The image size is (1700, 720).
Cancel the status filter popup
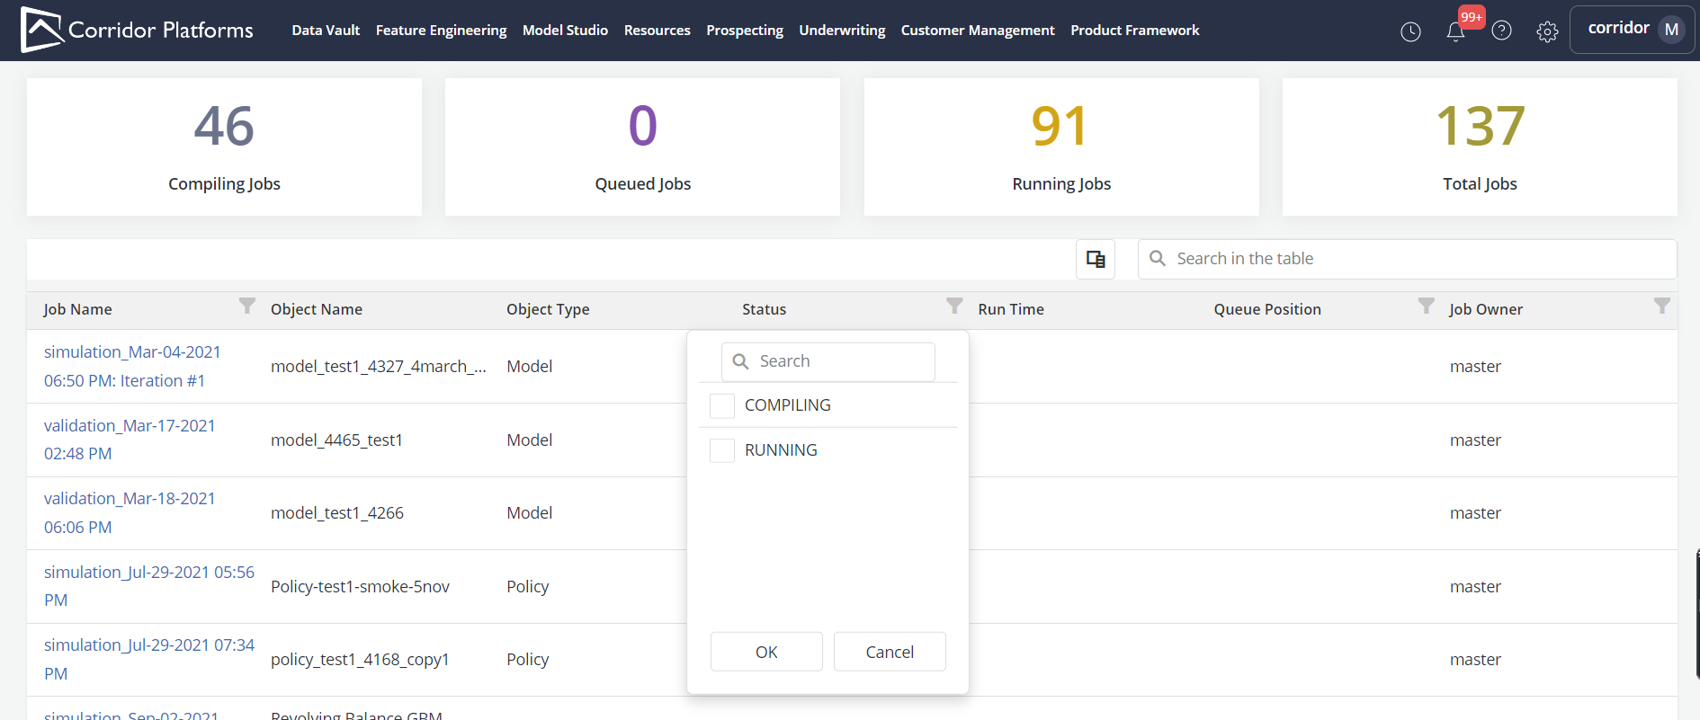tap(890, 652)
